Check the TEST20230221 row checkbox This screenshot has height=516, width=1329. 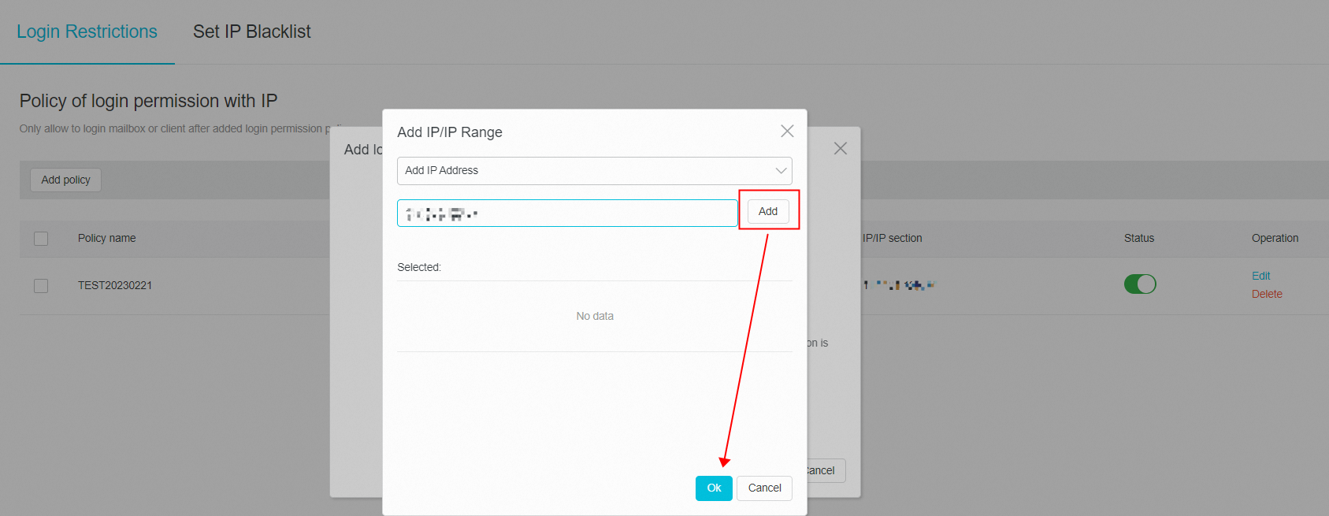41,286
